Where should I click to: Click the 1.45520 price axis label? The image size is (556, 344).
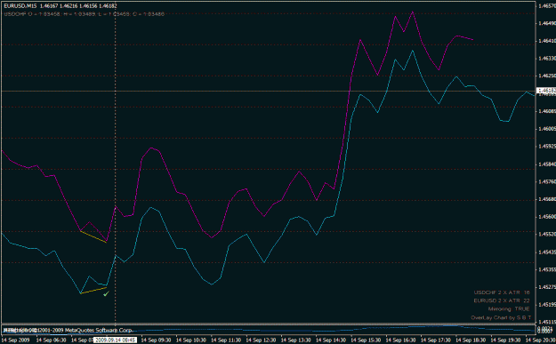tap(547, 234)
